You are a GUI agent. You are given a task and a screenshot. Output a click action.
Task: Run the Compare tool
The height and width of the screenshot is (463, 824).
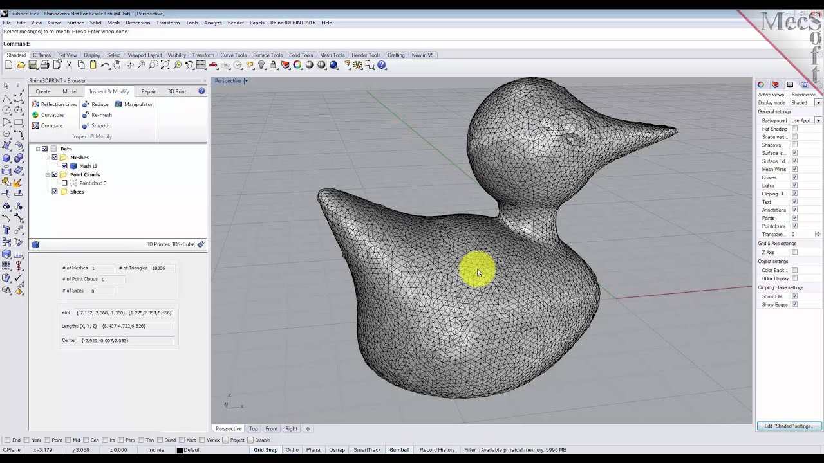48,126
